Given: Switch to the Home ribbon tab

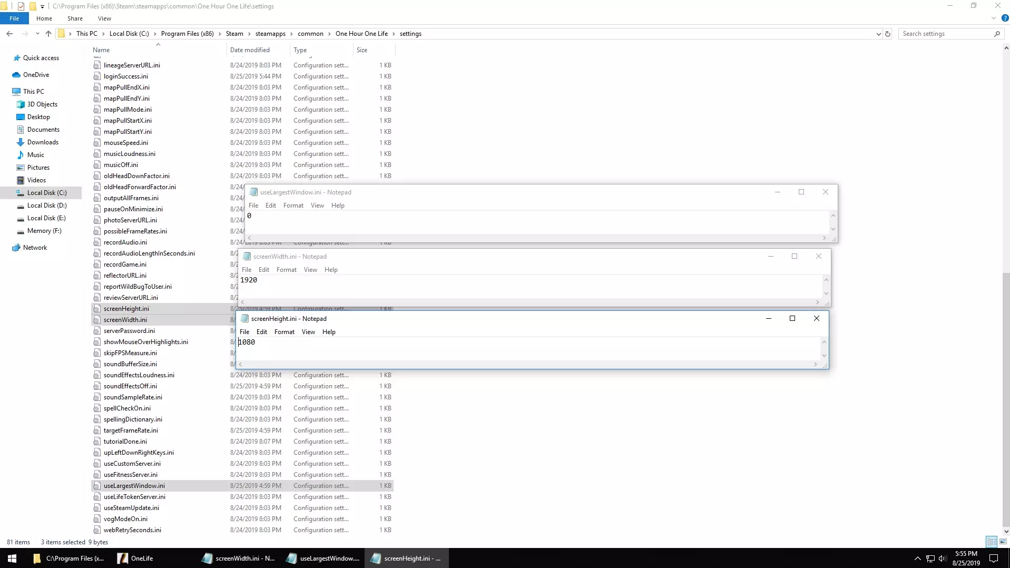Looking at the screenshot, I should [44, 18].
